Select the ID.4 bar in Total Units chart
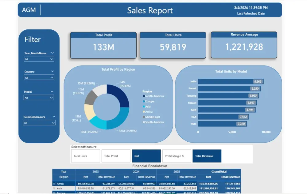The width and height of the screenshot is (307, 194). 223,117
